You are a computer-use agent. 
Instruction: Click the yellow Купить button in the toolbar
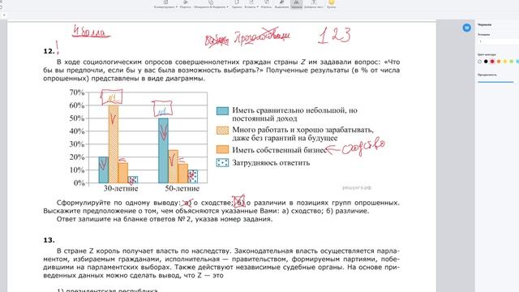click(332, 4)
